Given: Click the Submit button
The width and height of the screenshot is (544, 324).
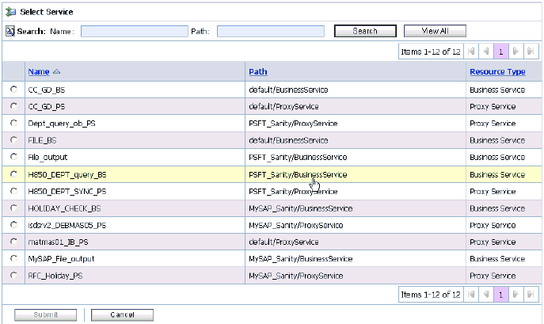Looking at the screenshot, I should (45, 315).
